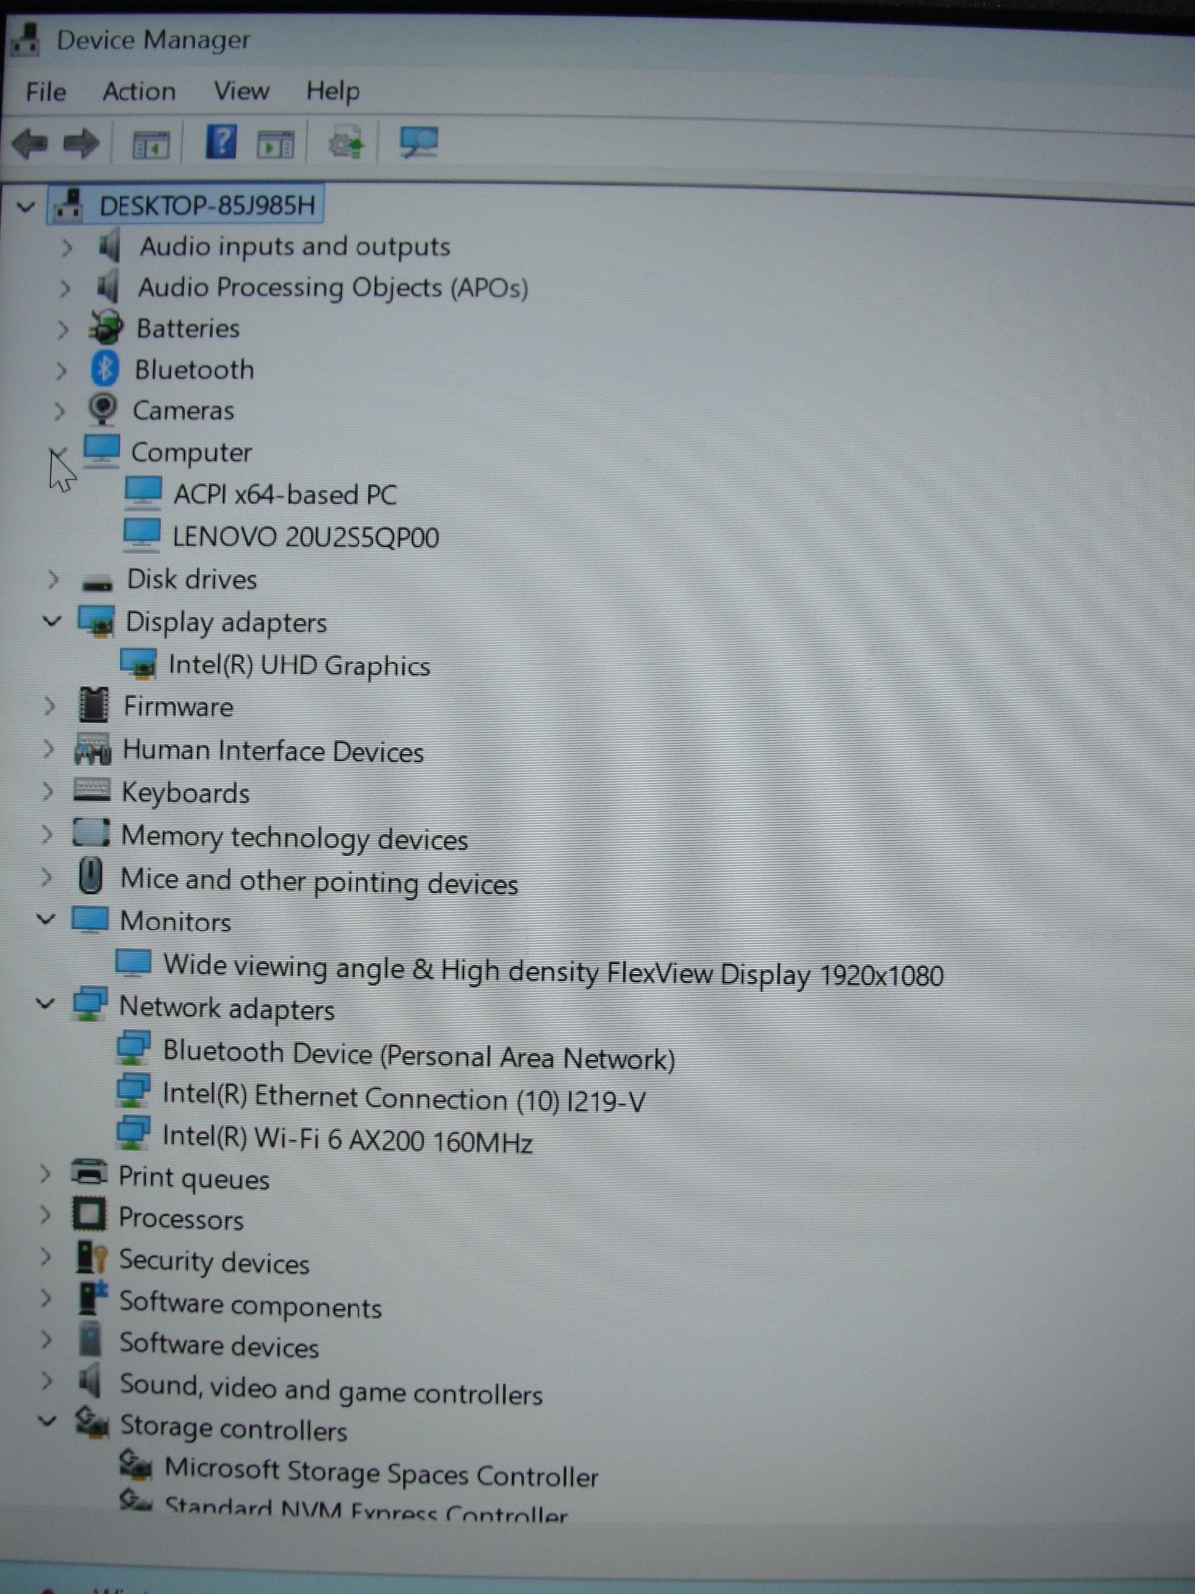
Task: Click the Batteries category icon
Action: pos(106,326)
